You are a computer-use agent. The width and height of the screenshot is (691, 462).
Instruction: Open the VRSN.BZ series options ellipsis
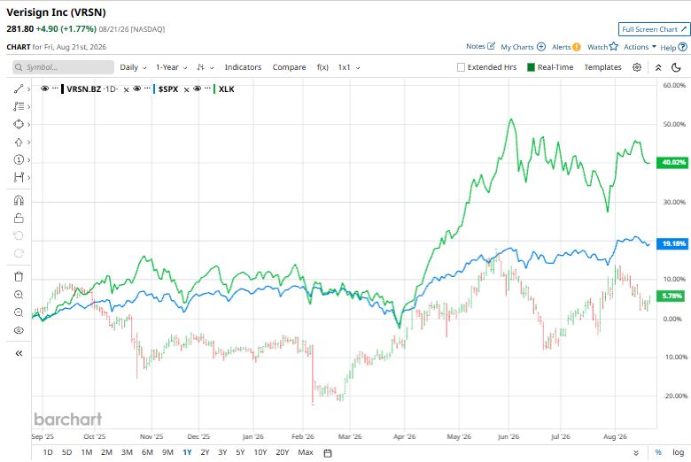click(55, 89)
